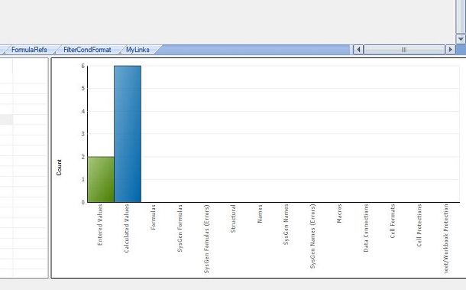Viewport: 466px width, 290px height.
Task: Click the Macros axis label
Action: (339, 213)
